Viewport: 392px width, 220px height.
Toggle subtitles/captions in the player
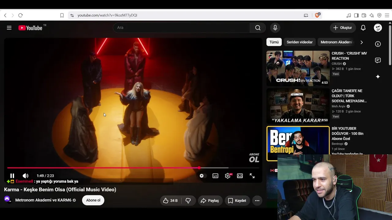tap(215, 176)
